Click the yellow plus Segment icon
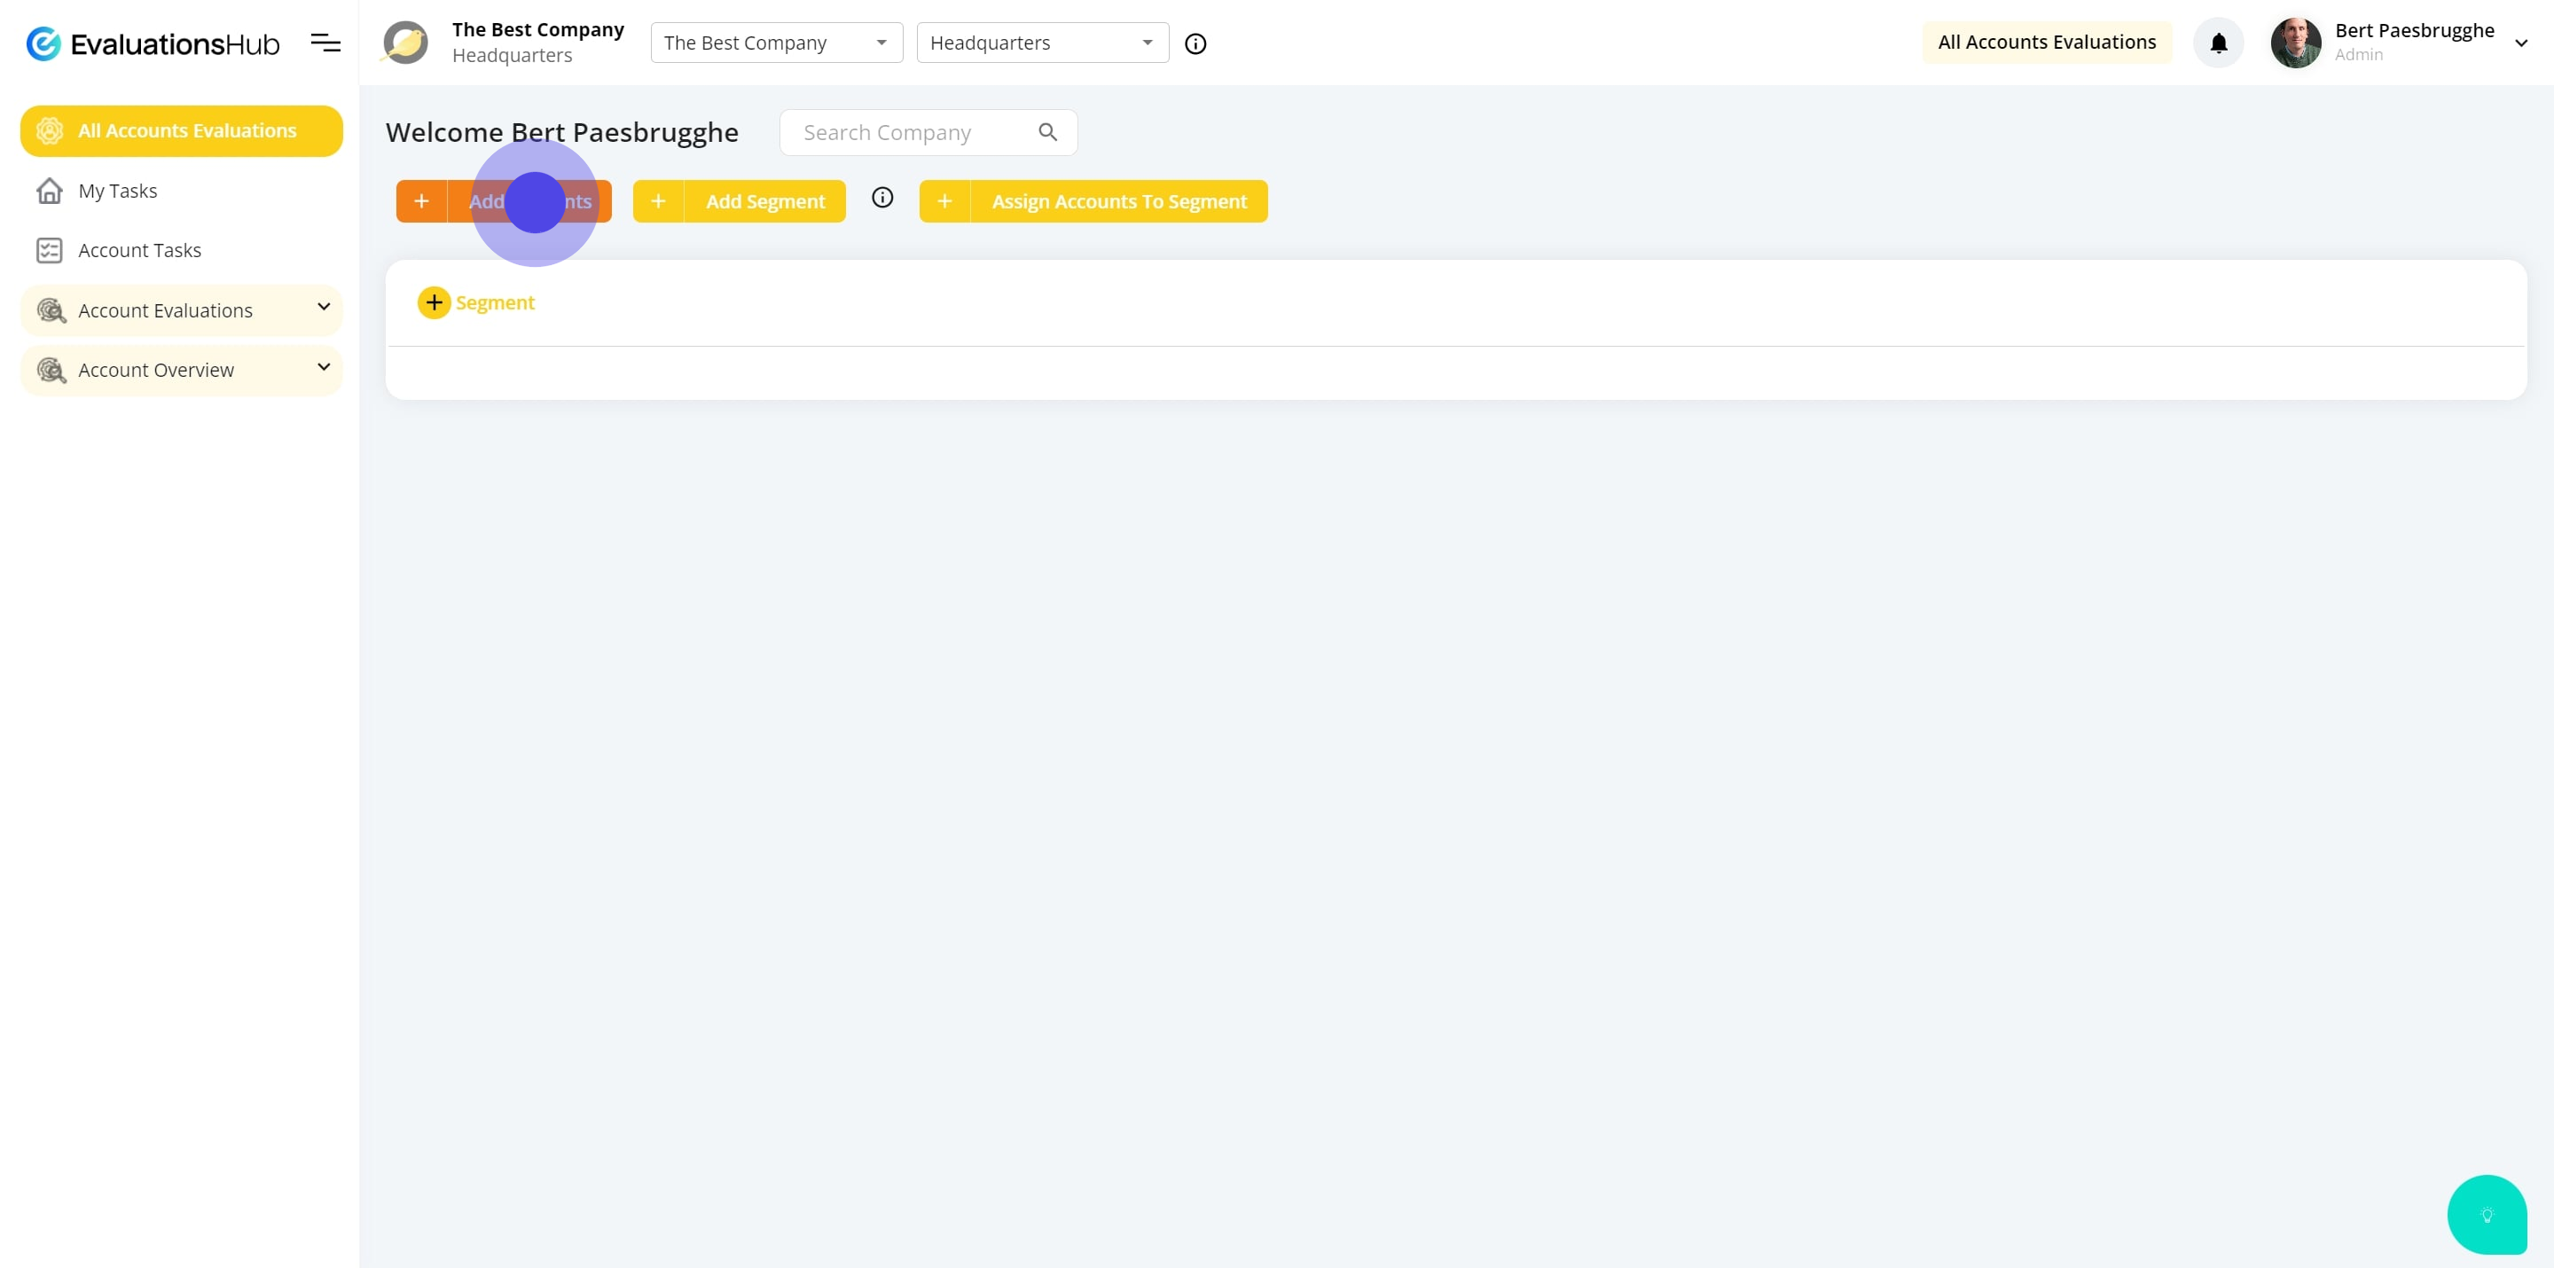 435,302
